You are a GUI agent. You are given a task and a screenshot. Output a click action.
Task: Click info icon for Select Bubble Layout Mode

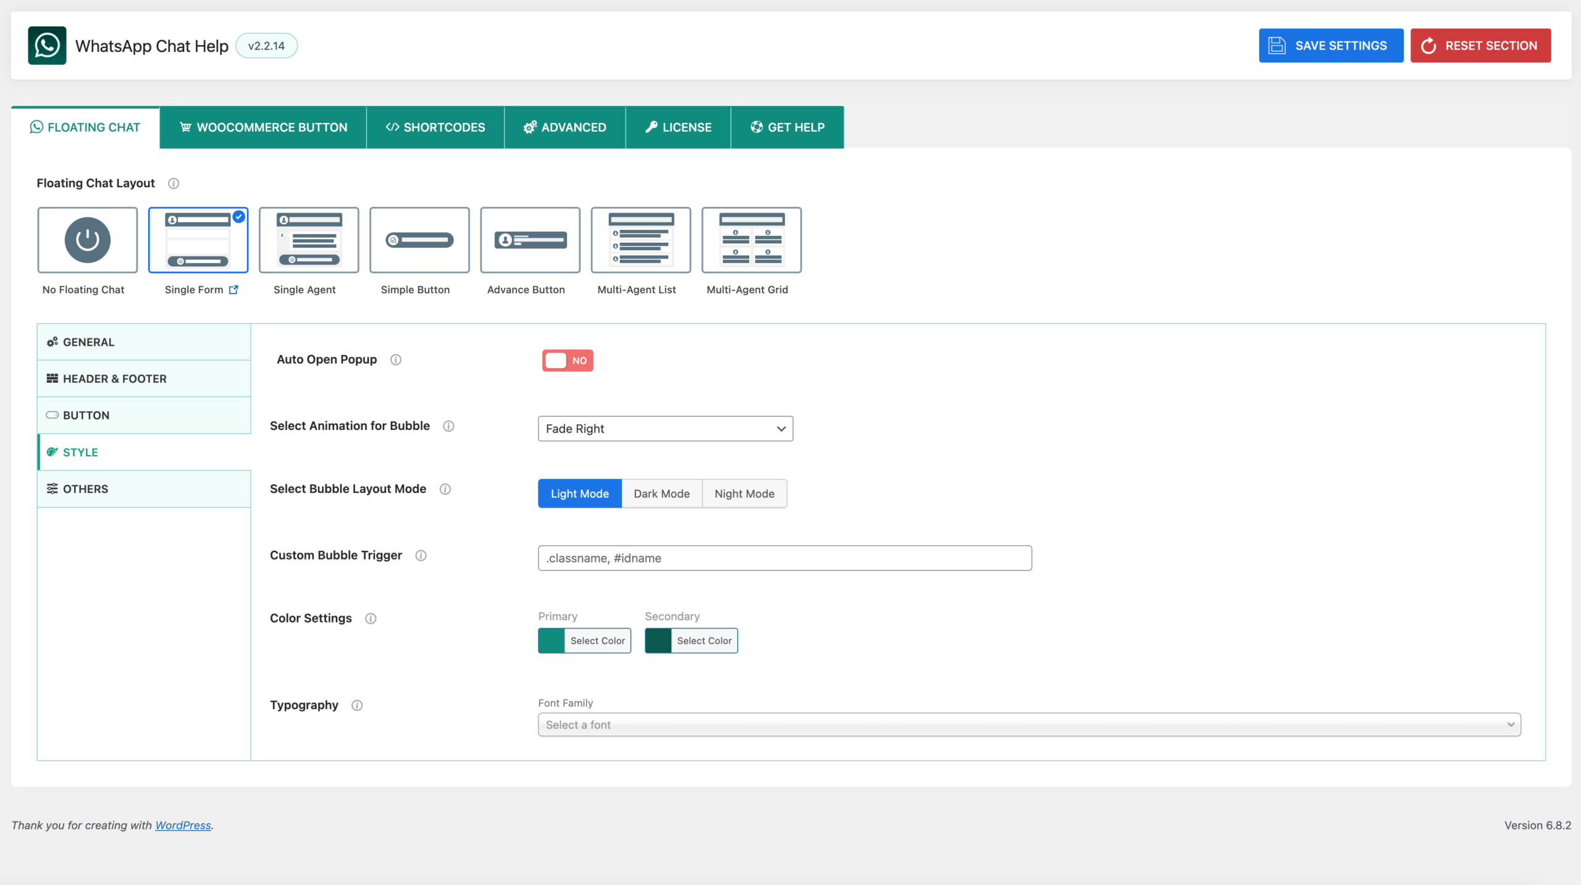tap(445, 489)
